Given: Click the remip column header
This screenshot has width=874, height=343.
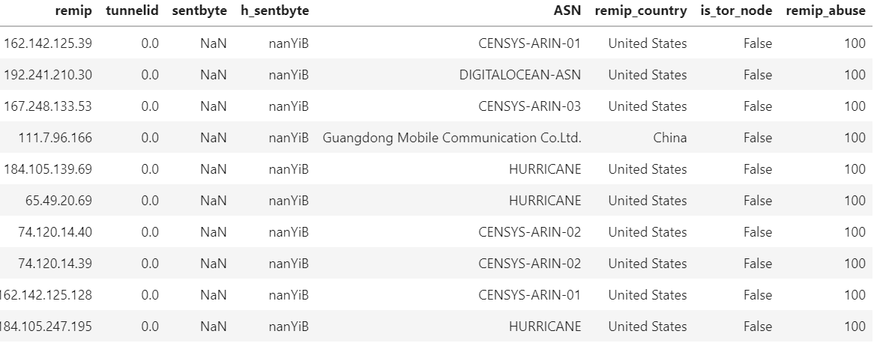Looking at the screenshot, I should click(73, 13).
